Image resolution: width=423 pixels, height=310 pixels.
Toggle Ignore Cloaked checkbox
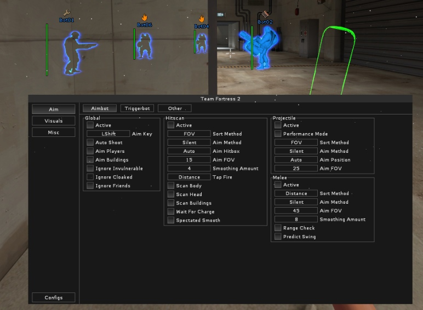(90, 177)
